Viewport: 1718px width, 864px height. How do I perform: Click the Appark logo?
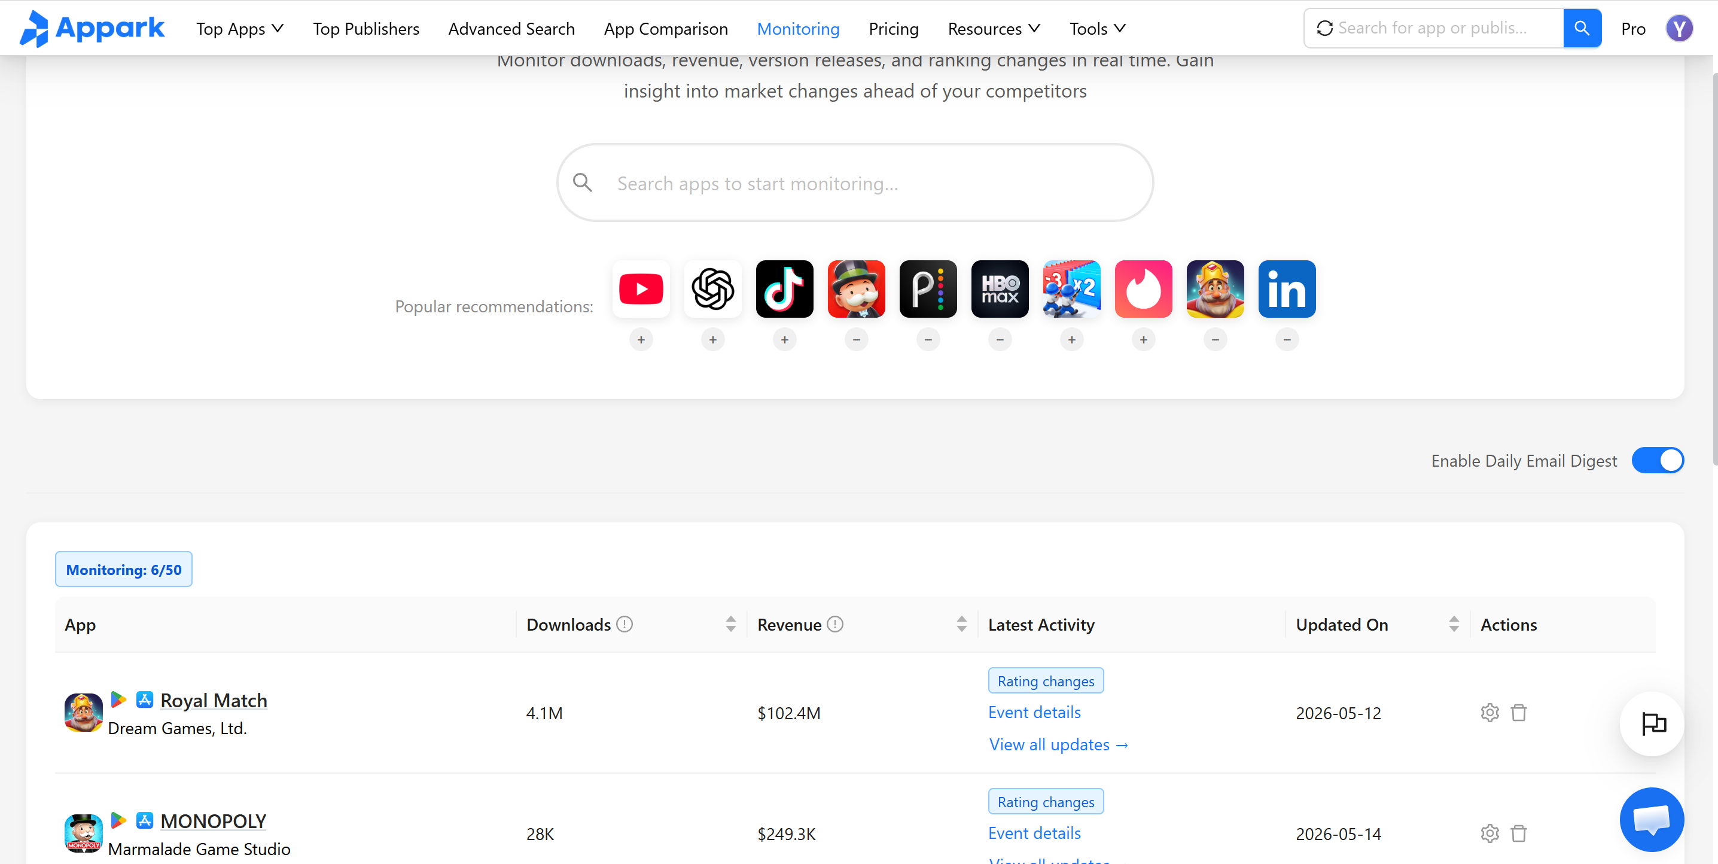(92, 28)
